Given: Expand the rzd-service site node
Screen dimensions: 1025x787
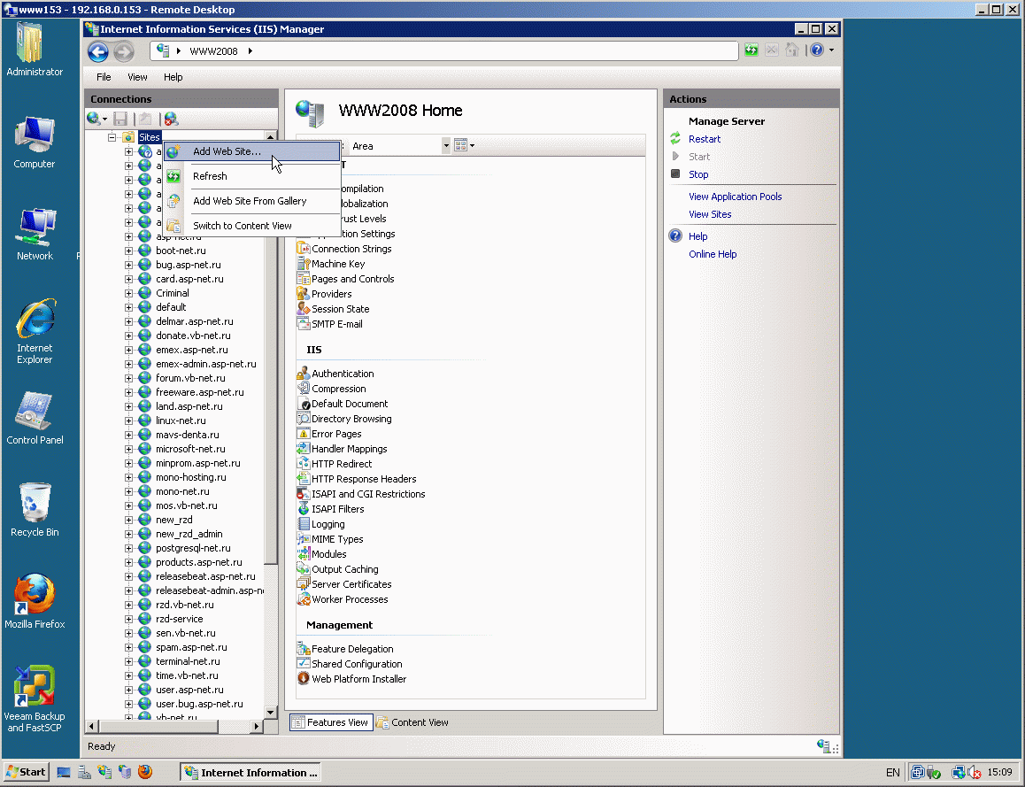Looking at the screenshot, I should tap(128, 619).
